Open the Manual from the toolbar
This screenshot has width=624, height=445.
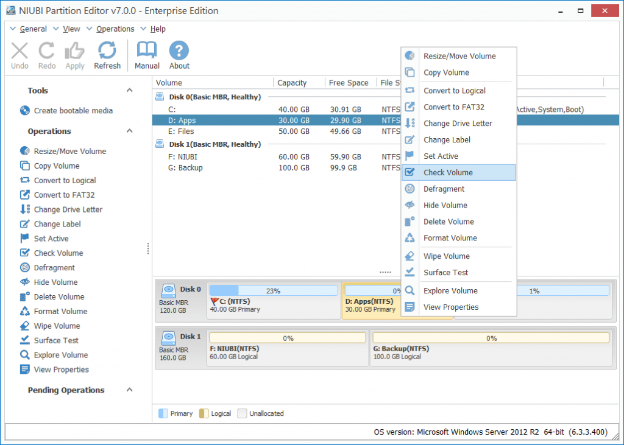[147, 55]
